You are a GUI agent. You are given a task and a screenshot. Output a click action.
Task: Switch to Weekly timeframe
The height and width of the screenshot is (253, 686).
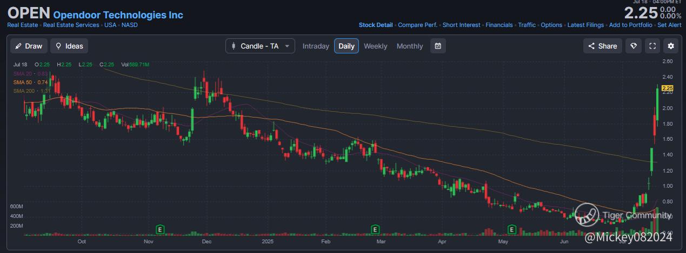click(x=375, y=46)
